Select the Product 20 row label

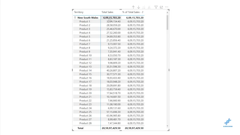click(85, 93)
